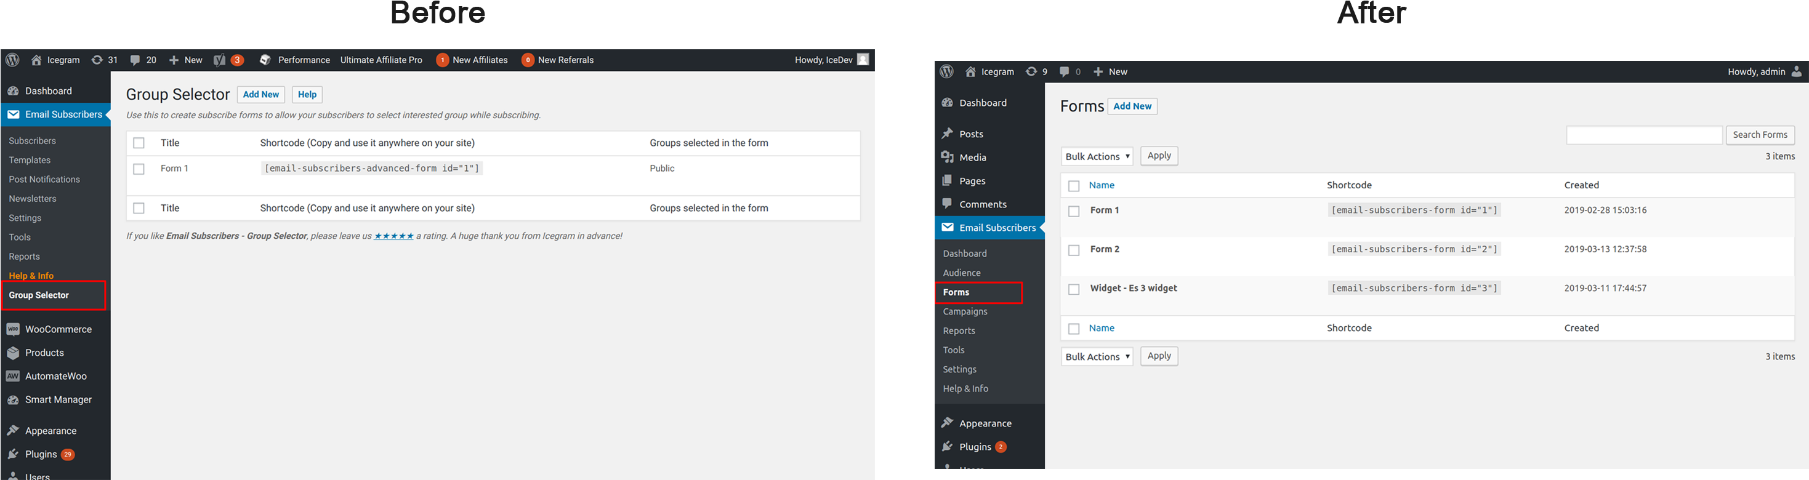Click the Plugins icon with badge 29
1809x480 pixels.
click(x=13, y=454)
